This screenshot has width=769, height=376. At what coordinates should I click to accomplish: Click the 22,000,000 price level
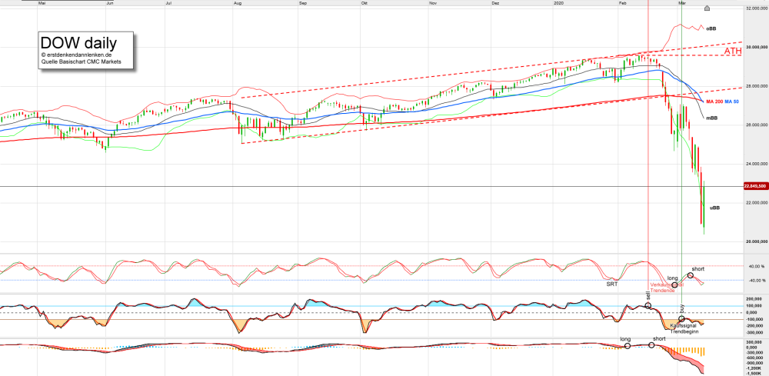[756, 202]
